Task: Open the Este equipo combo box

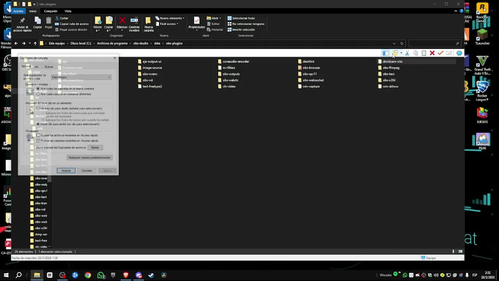Action: pyautogui.click(x=81, y=77)
